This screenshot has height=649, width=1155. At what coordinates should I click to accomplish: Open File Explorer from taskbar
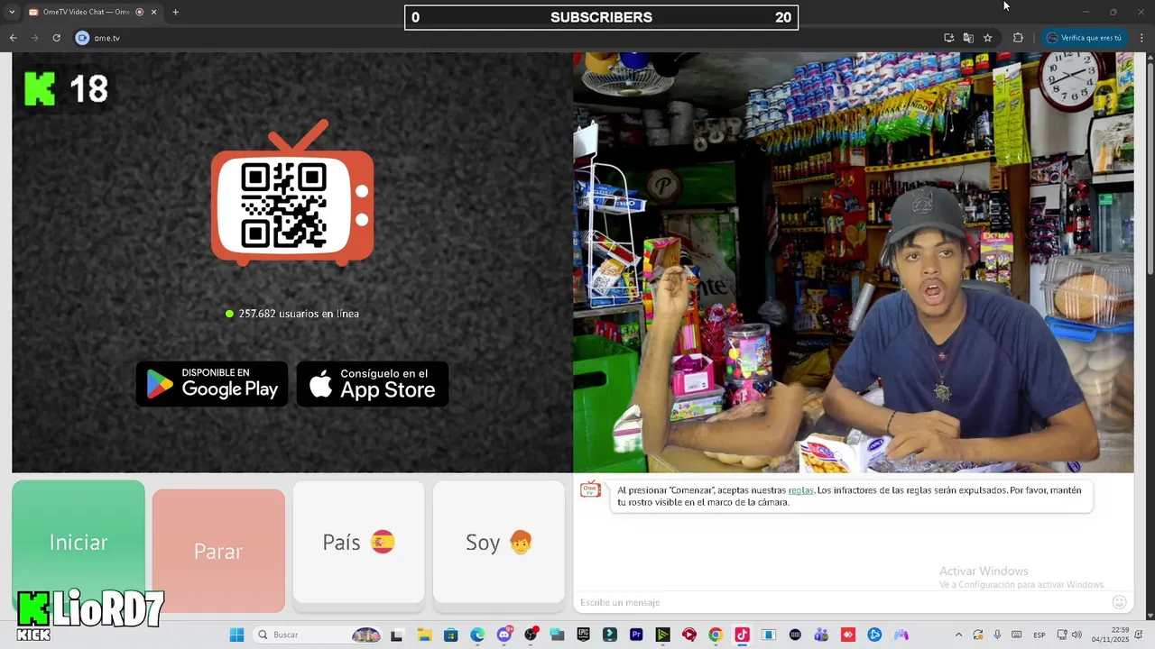tap(424, 635)
